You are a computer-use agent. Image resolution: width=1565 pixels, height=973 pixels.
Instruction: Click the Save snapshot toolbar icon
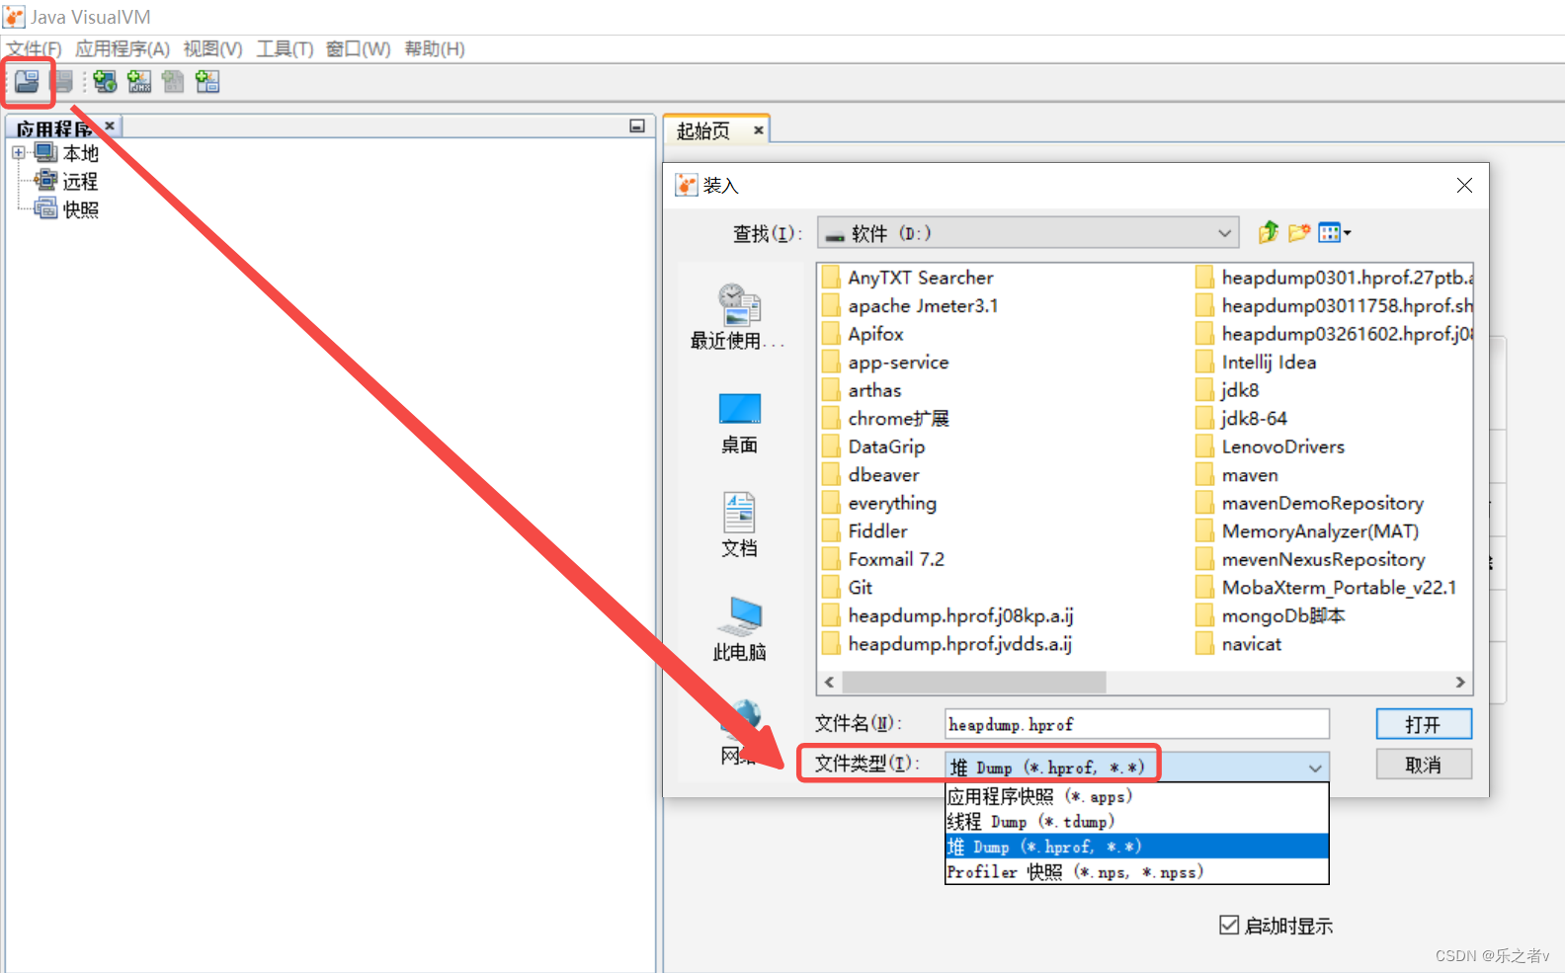63,82
